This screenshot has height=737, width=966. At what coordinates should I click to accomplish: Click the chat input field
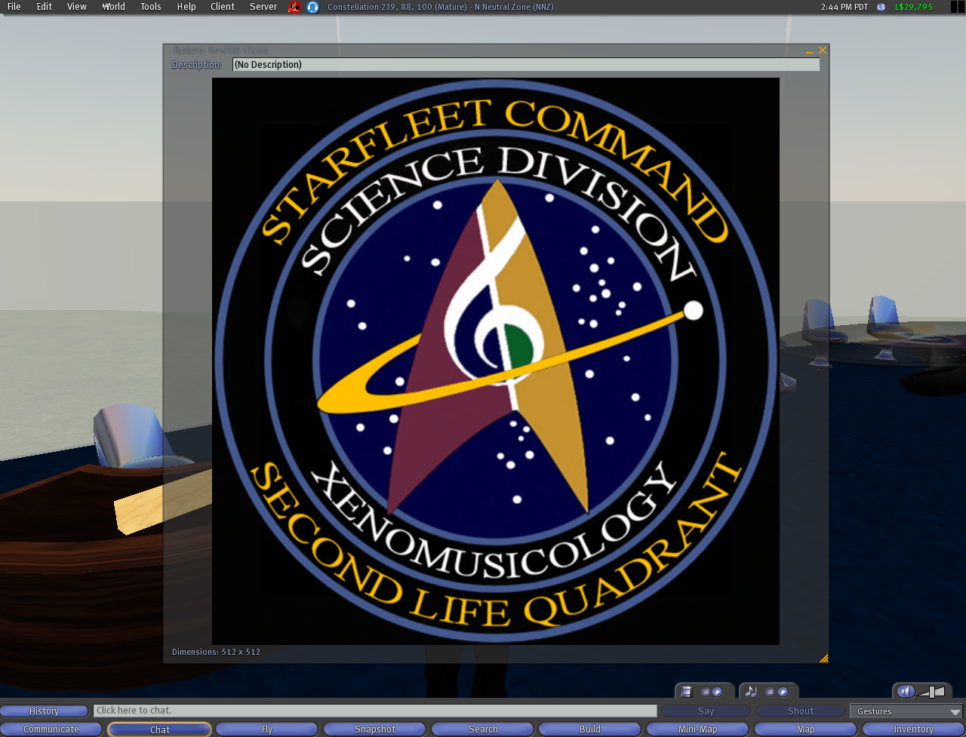(x=375, y=711)
